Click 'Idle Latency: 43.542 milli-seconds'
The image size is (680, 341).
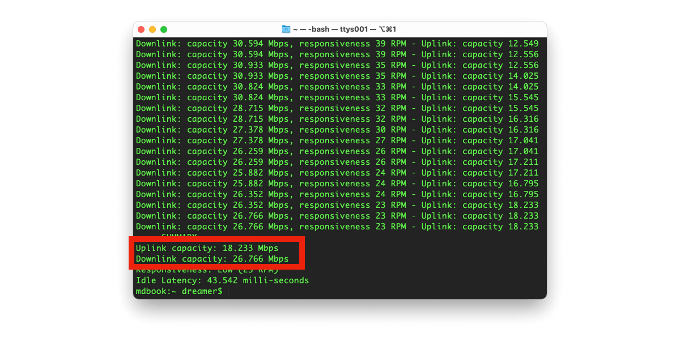point(222,280)
